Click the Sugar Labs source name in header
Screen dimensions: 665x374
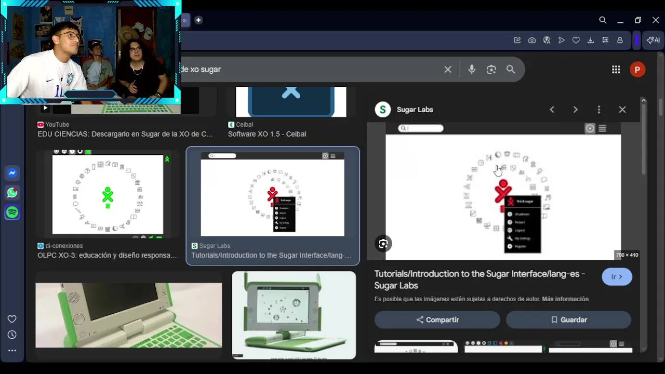coord(415,110)
